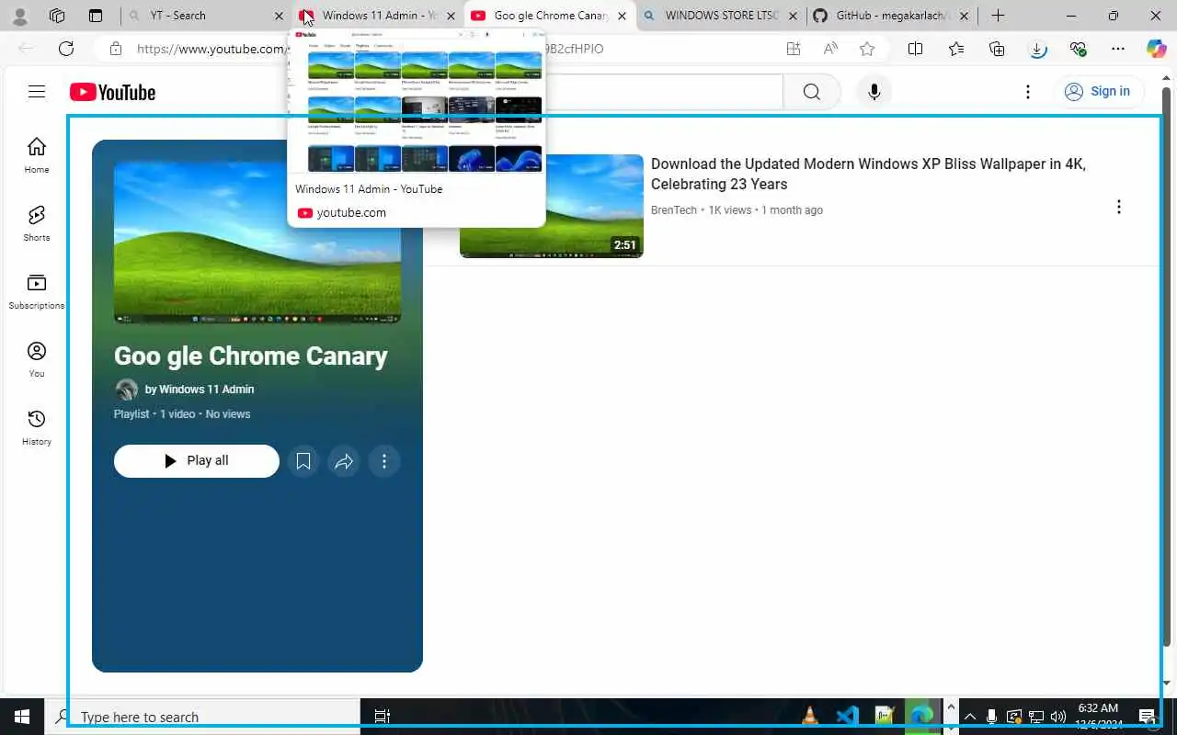Image resolution: width=1177 pixels, height=735 pixels.
Task: Open Subscriptions in the sidebar
Action: (37, 291)
